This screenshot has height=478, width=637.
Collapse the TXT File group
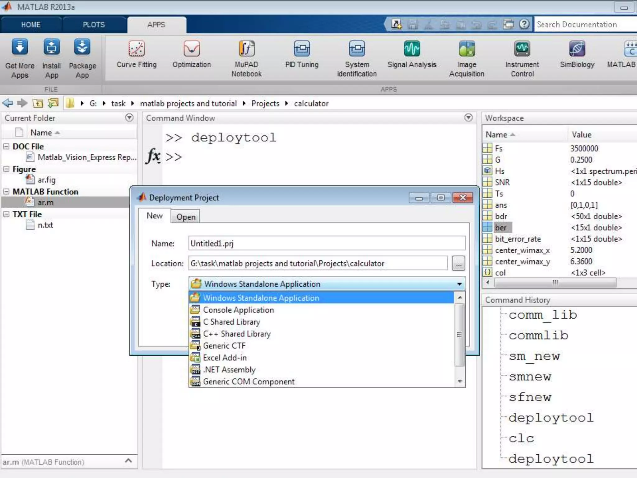pos(6,214)
